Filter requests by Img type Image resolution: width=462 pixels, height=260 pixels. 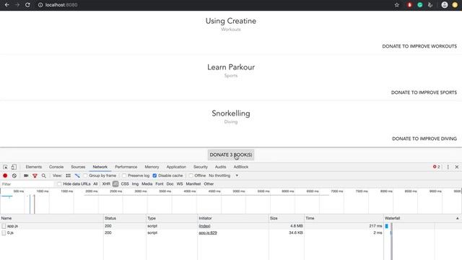point(135,184)
